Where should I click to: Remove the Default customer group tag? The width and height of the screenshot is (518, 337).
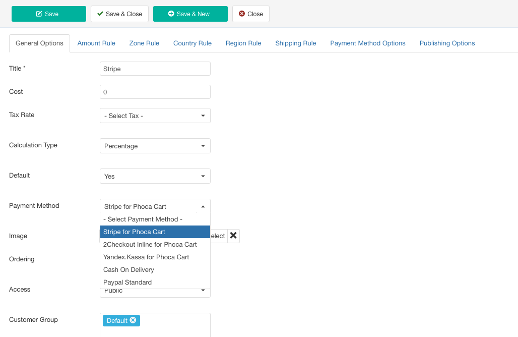(133, 320)
